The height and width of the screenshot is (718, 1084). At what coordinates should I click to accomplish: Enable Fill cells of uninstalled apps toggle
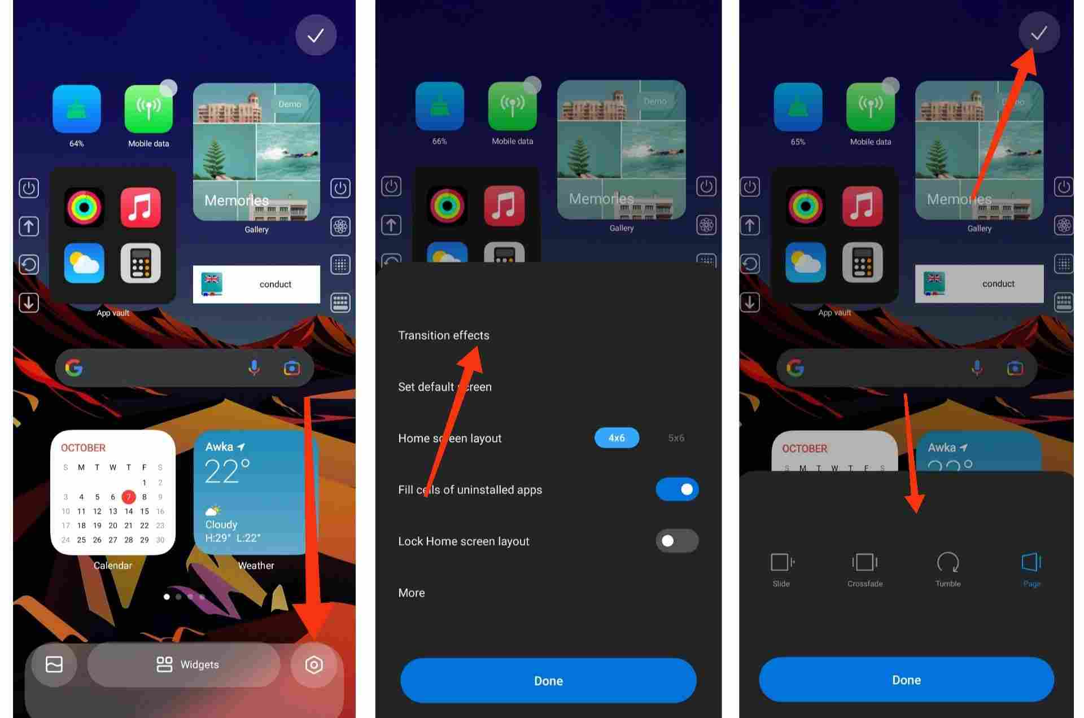(677, 489)
